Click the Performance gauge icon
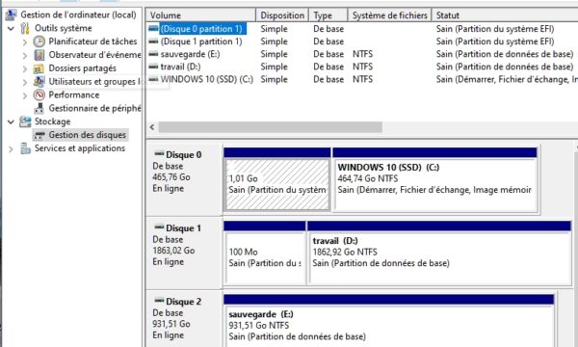Image resolution: width=578 pixels, height=347 pixels. [x=39, y=94]
